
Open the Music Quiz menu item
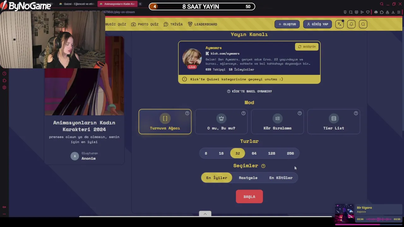pyautogui.click(x=116, y=24)
